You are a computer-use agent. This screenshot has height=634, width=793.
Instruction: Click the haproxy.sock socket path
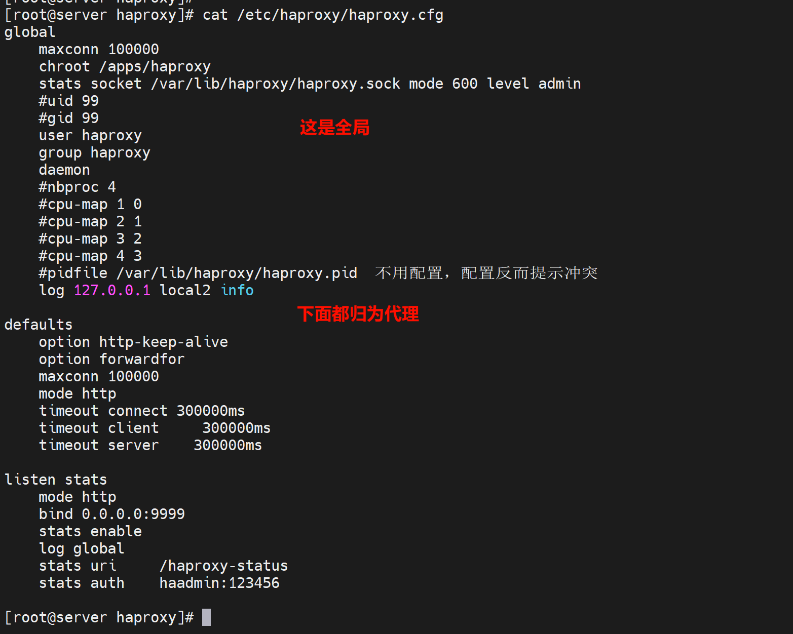coord(275,84)
